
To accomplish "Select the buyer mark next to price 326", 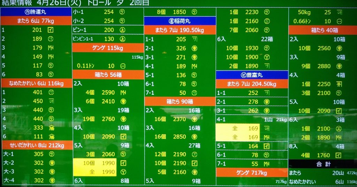I will pos(195,48).
